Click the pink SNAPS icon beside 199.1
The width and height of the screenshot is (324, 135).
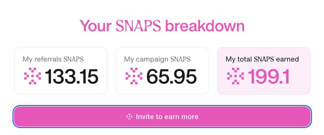click(x=235, y=76)
